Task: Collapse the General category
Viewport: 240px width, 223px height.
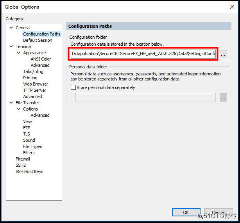Action: point(11,28)
